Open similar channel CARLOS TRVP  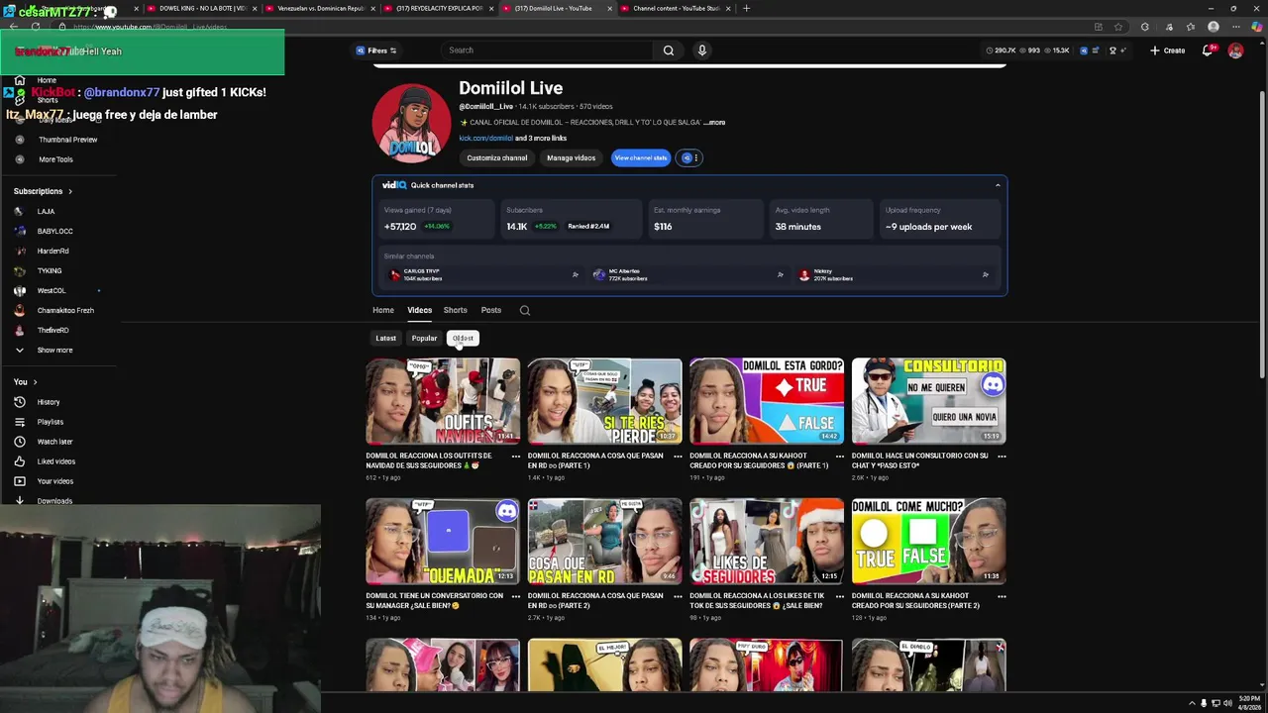(x=482, y=274)
